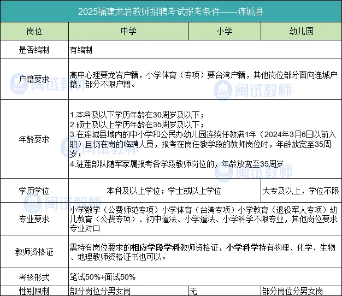Click the '考核形式' row label
The width and height of the screenshot is (342, 296).
34,277
